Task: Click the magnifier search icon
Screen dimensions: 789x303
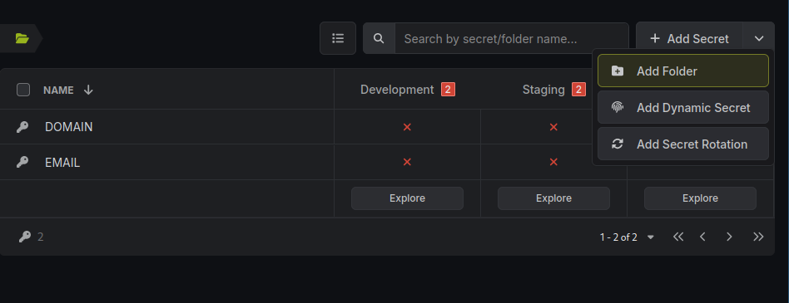Action: point(379,38)
